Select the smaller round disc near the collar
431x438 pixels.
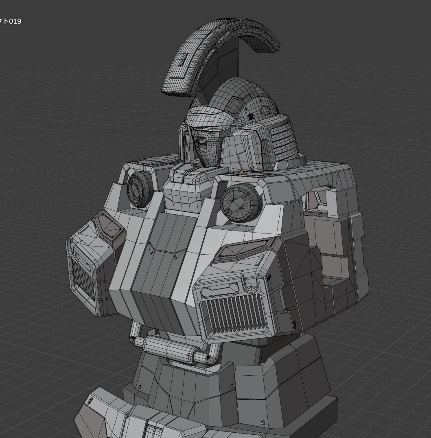[140, 189]
